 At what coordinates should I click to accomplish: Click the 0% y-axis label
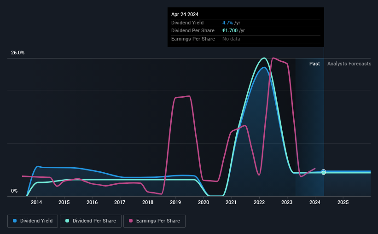point(14,191)
